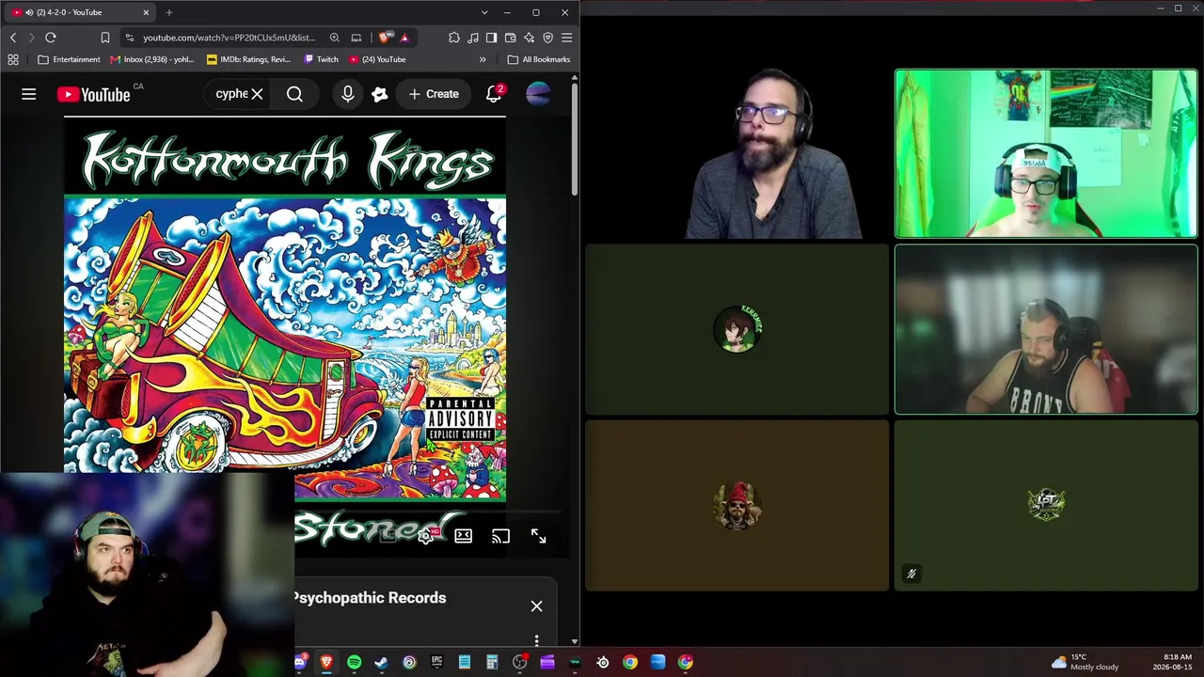Open the All Bookmarks folder
The height and width of the screenshot is (677, 1204).
click(x=539, y=59)
